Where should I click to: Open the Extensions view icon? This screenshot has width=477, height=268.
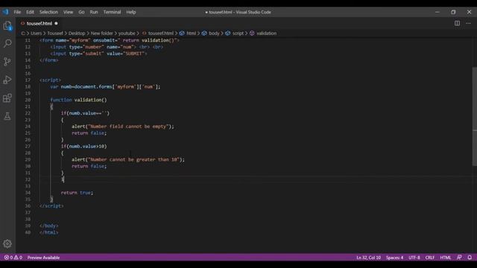(x=7, y=98)
